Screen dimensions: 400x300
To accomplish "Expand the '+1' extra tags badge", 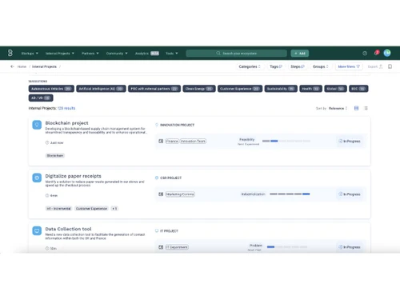I will [114, 209].
